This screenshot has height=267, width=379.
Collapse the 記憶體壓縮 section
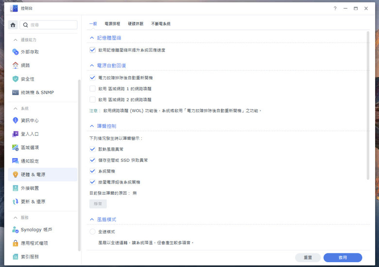coord(92,38)
